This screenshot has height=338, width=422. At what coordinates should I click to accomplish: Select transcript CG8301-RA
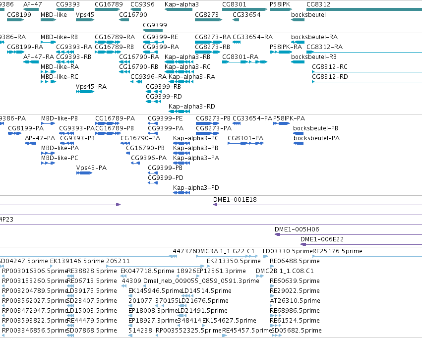240,57
